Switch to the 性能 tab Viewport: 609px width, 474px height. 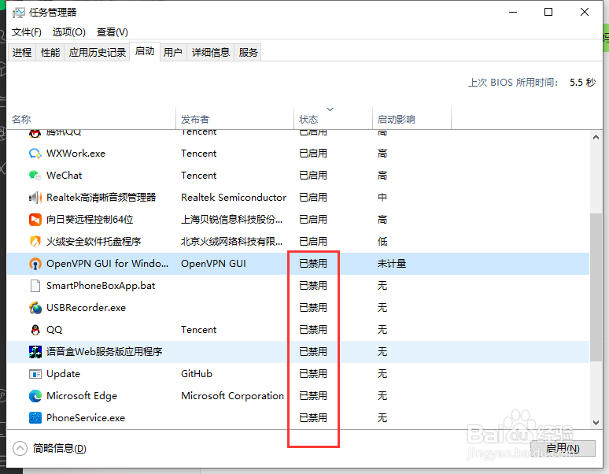click(50, 52)
